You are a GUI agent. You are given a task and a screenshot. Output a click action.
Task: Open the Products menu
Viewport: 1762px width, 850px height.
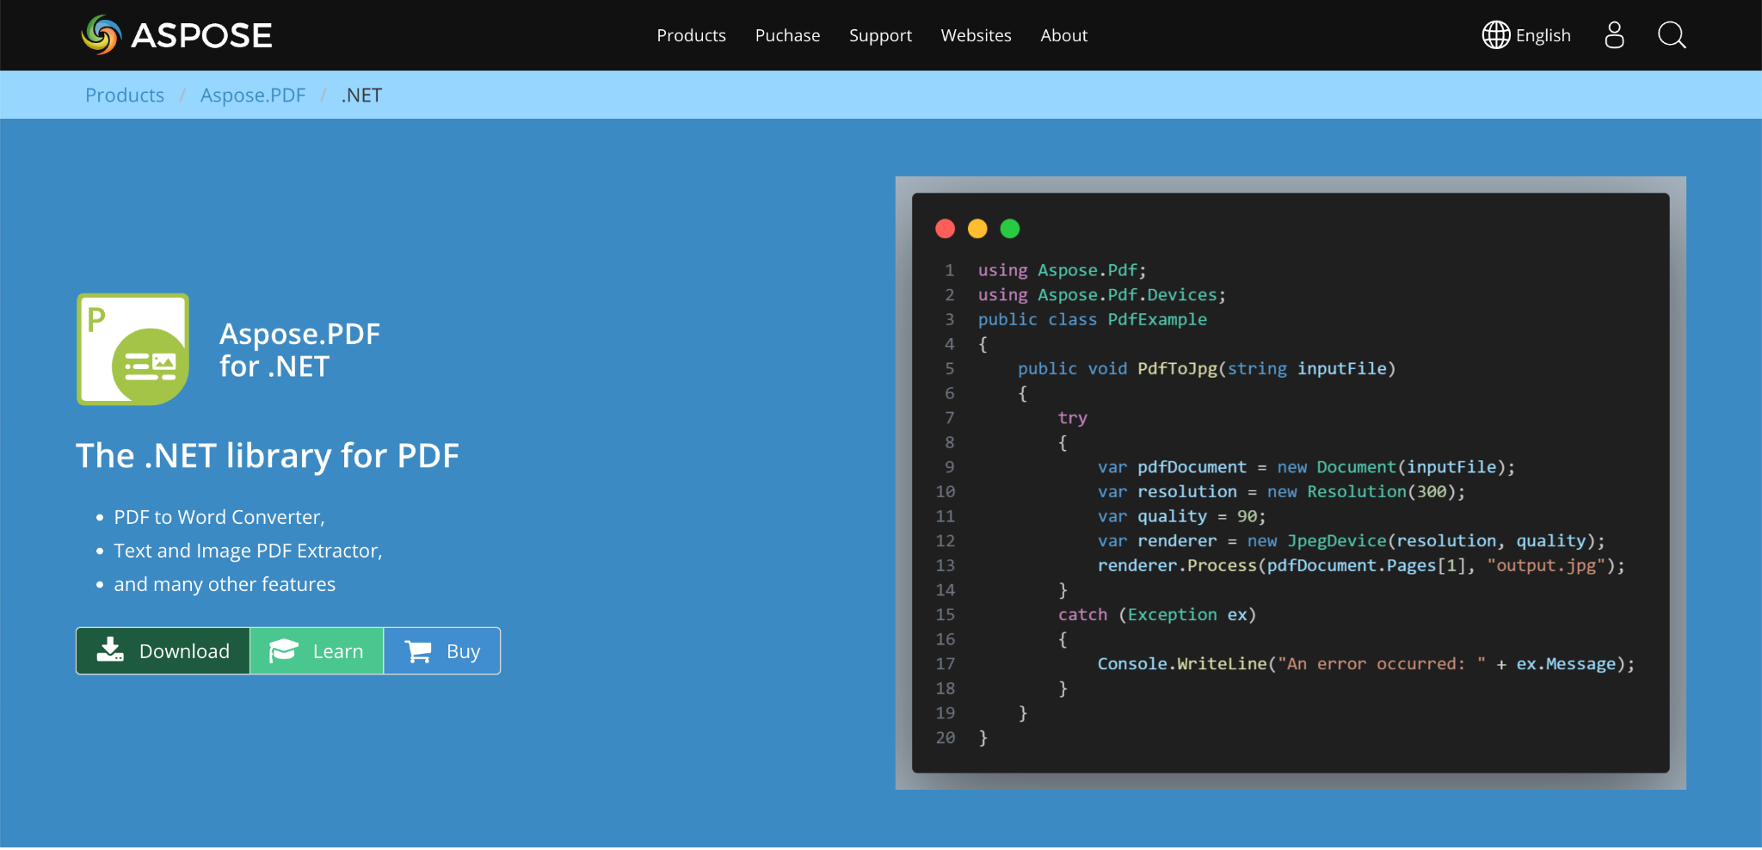[691, 35]
